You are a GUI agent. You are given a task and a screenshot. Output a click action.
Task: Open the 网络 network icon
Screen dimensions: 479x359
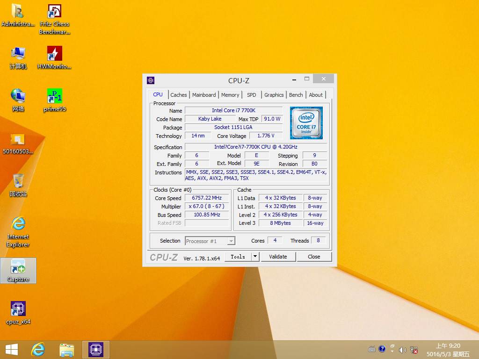point(18,101)
